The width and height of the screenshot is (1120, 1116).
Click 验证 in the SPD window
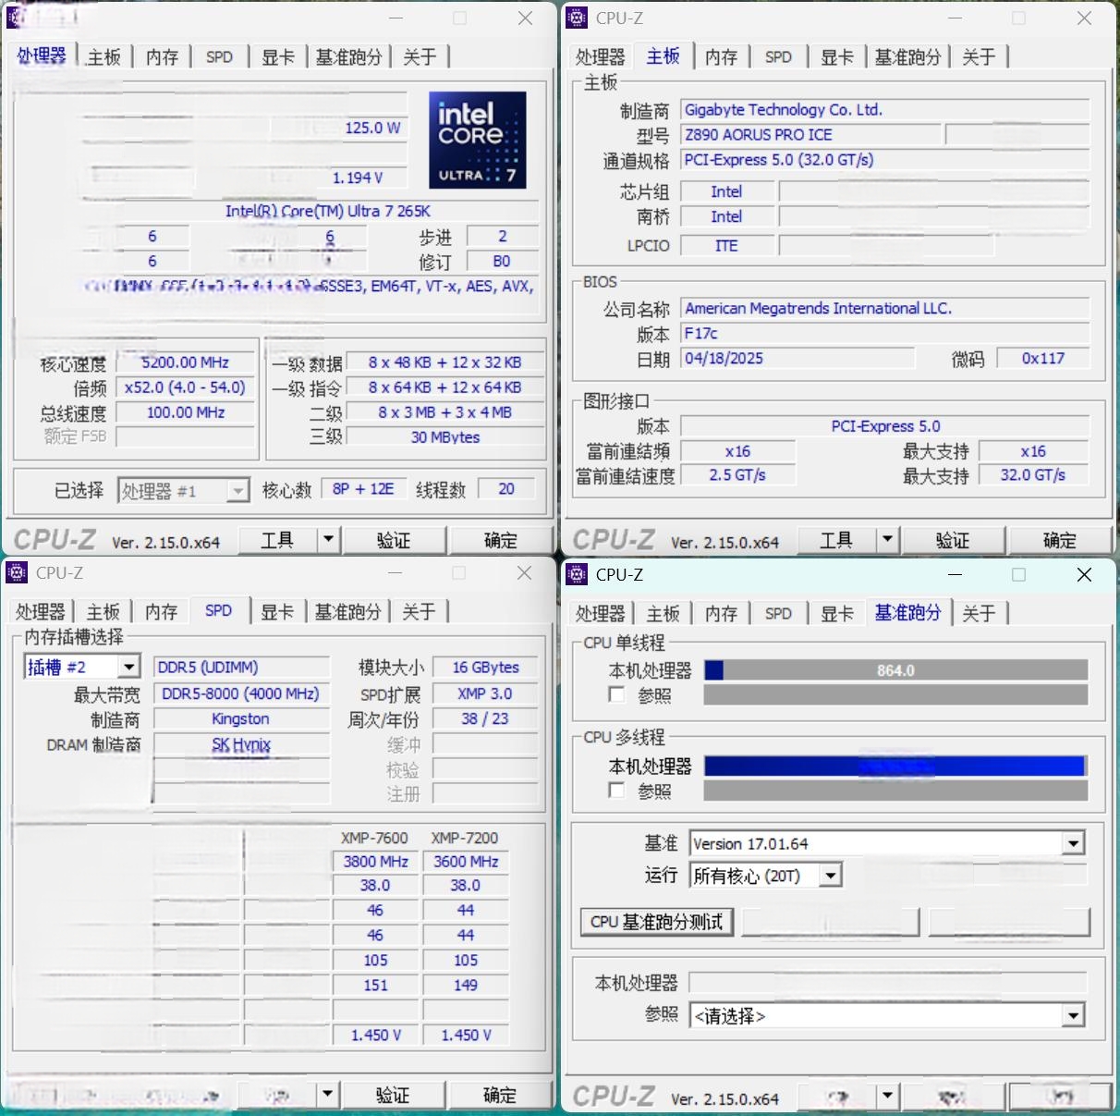tap(393, 1095)
